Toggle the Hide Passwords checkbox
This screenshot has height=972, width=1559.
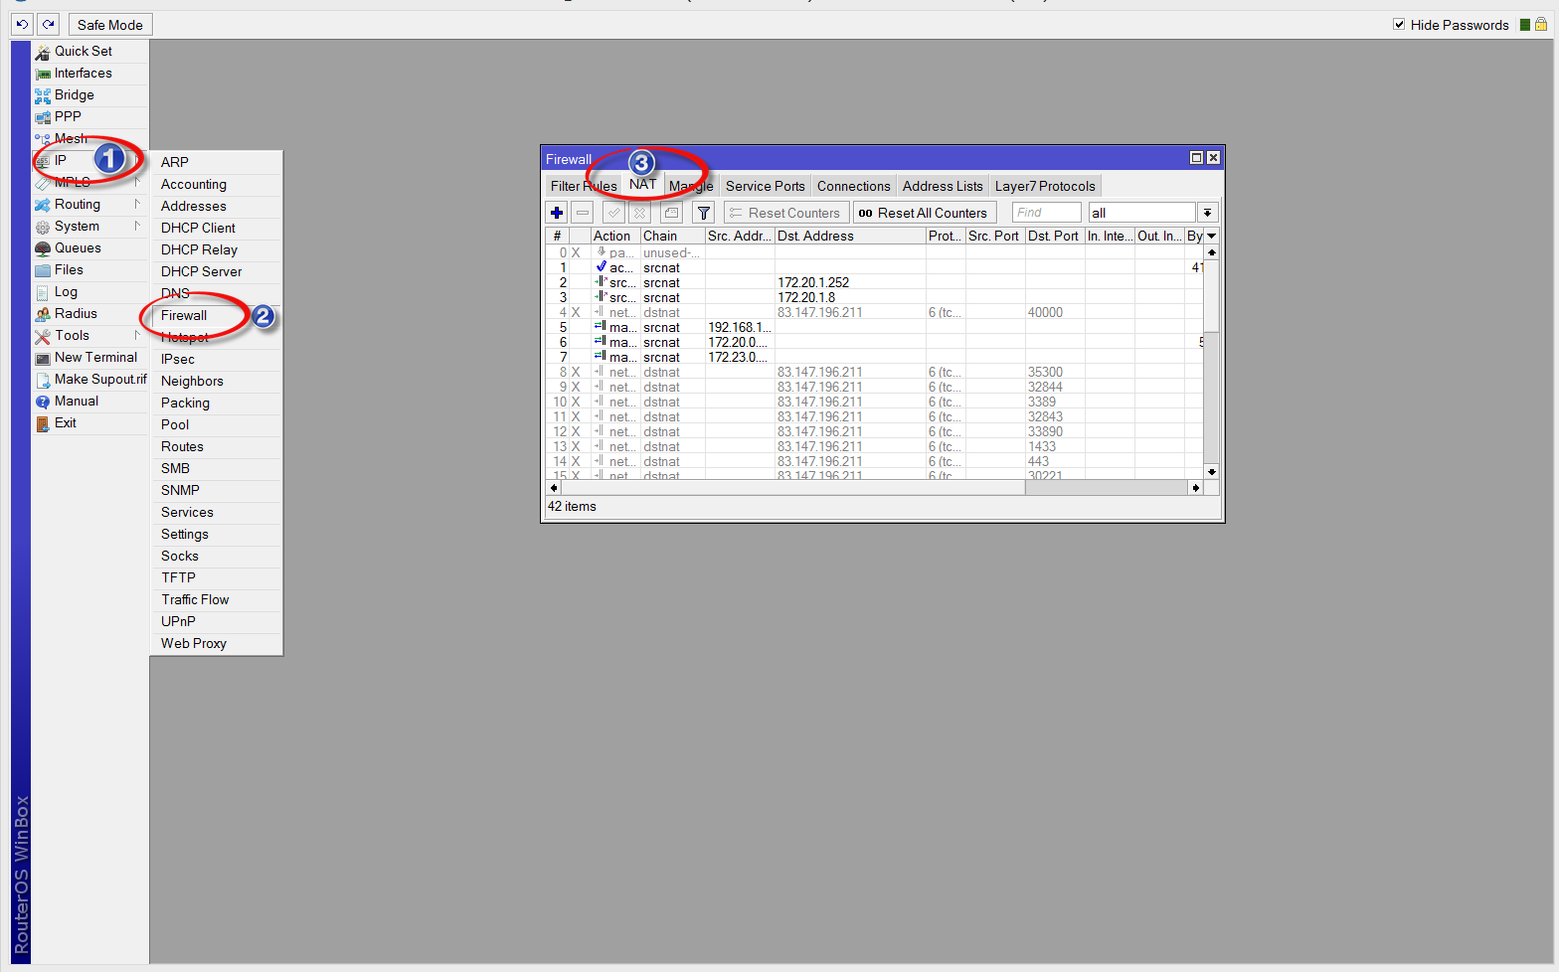pyautogui.click(x=1399, y=25)
